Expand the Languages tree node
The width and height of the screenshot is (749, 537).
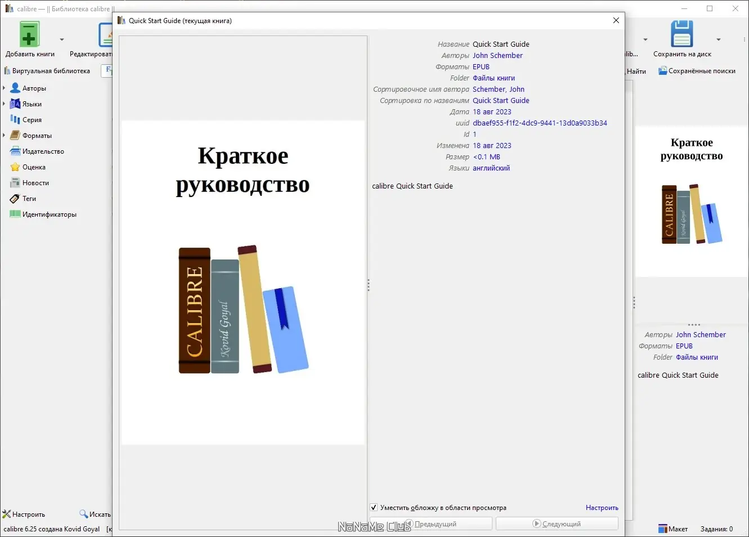pos(4,104)
